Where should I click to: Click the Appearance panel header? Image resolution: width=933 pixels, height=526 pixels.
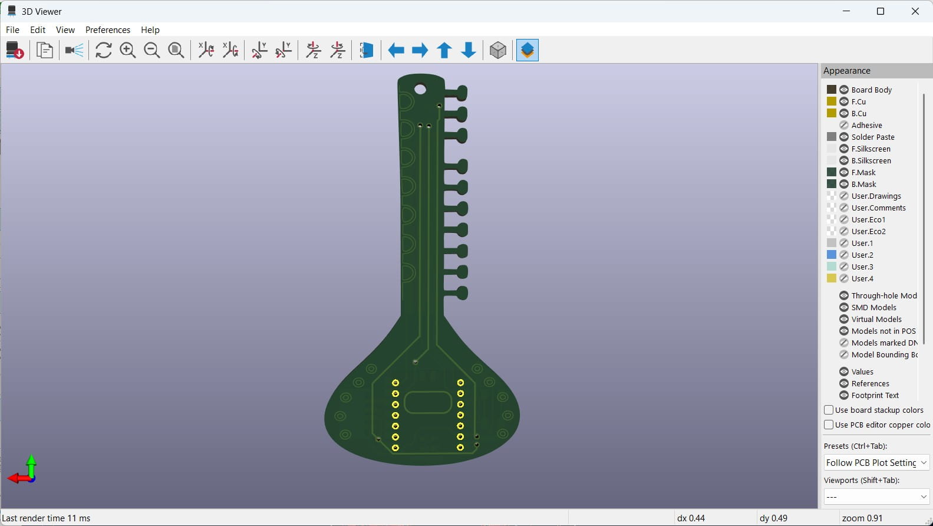876,71
